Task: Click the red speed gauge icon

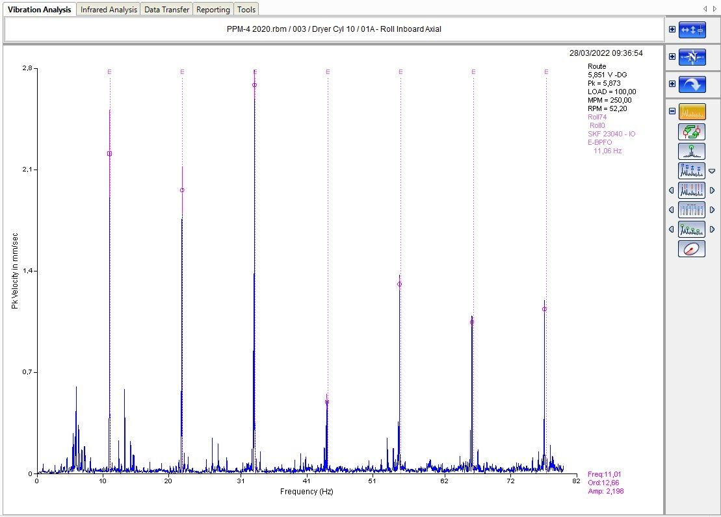Action: [x=692, y=249]
